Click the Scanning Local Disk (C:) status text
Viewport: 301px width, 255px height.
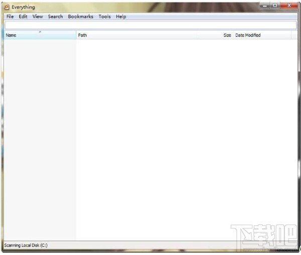click(26, 245)
